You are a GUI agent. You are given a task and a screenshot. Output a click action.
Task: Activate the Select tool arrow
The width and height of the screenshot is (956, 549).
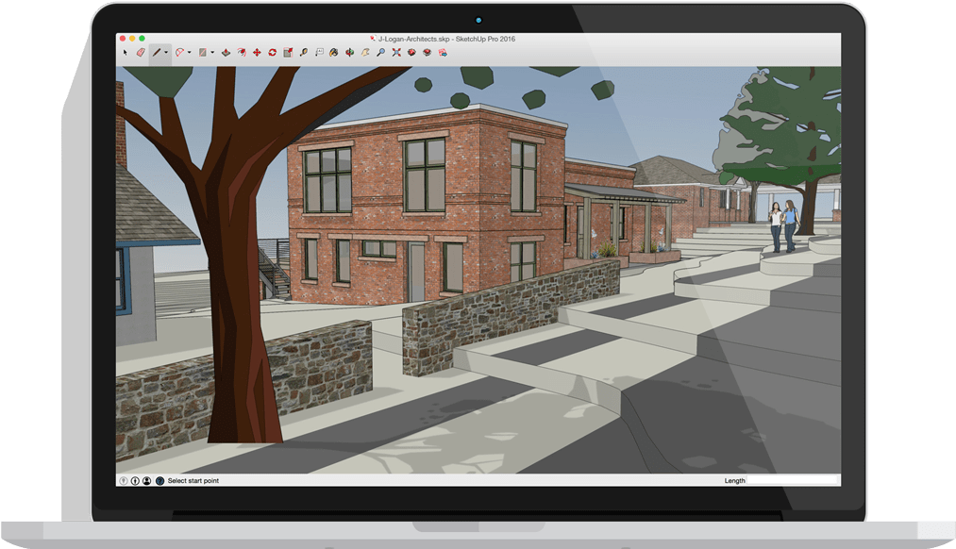pyautogui.click(x=125, y=54)
